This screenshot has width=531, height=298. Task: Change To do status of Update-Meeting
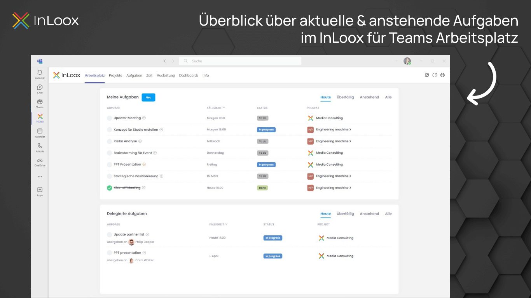click(263, 118)
